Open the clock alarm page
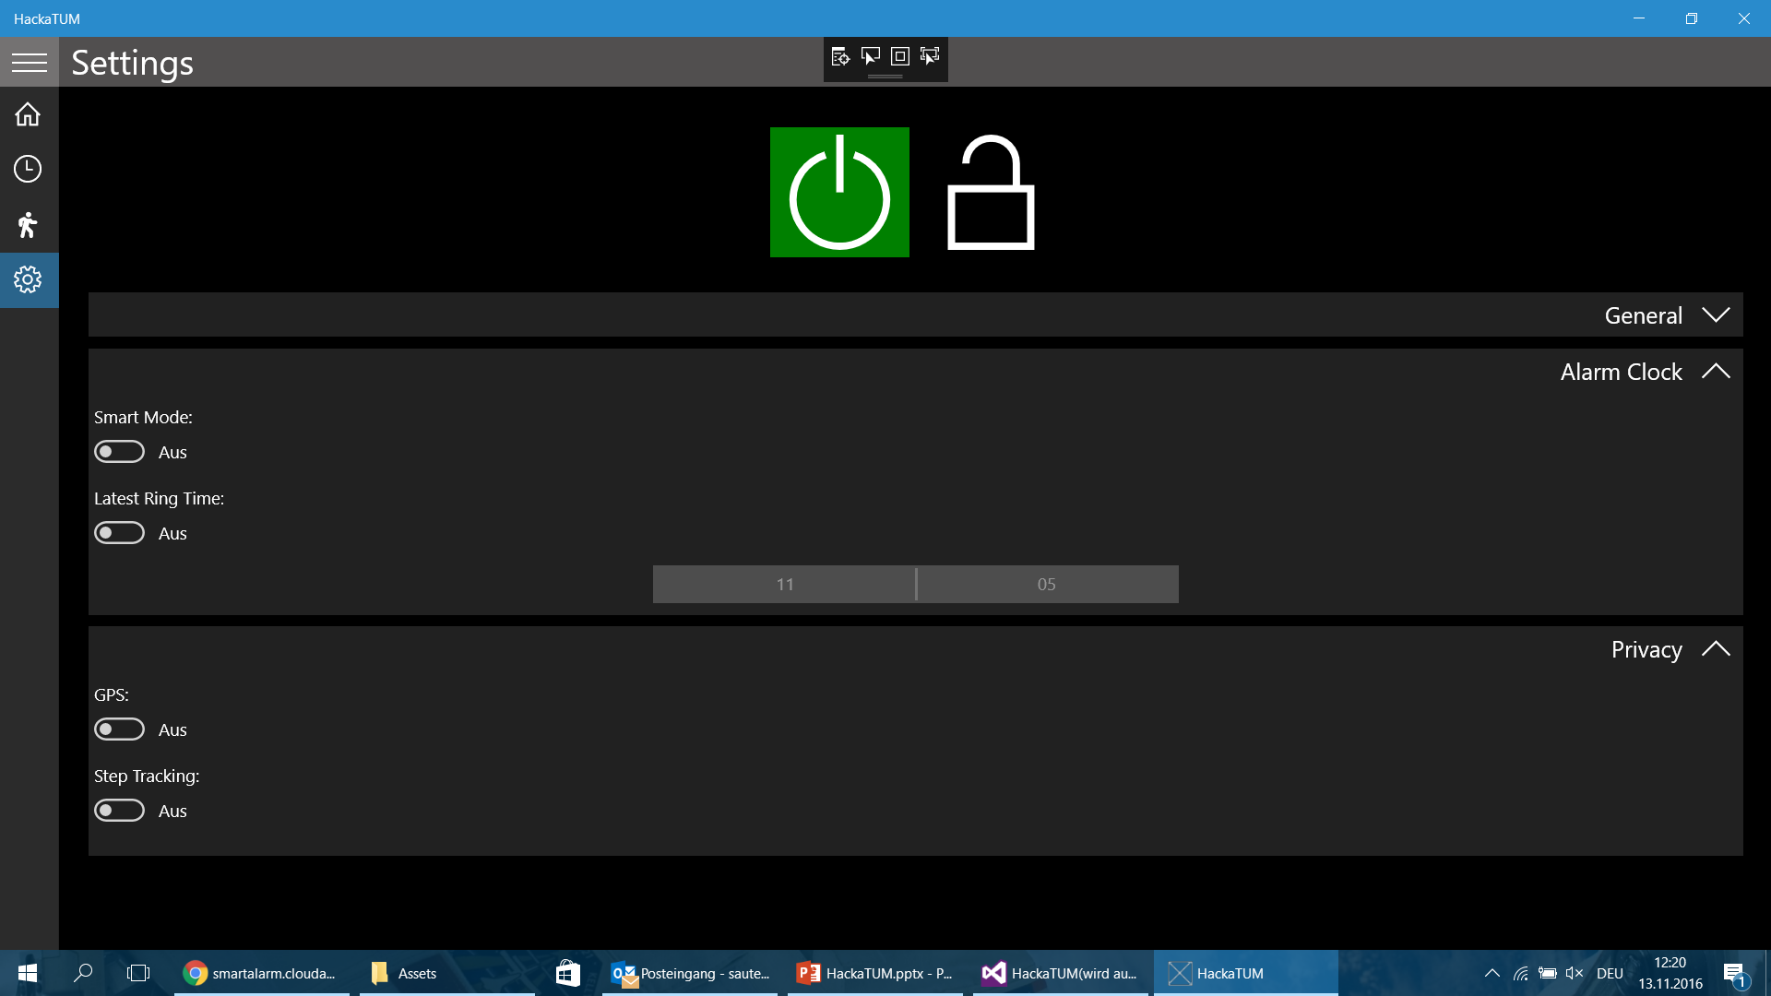This screenshot has width=1771, height=996. pos(29,169)
